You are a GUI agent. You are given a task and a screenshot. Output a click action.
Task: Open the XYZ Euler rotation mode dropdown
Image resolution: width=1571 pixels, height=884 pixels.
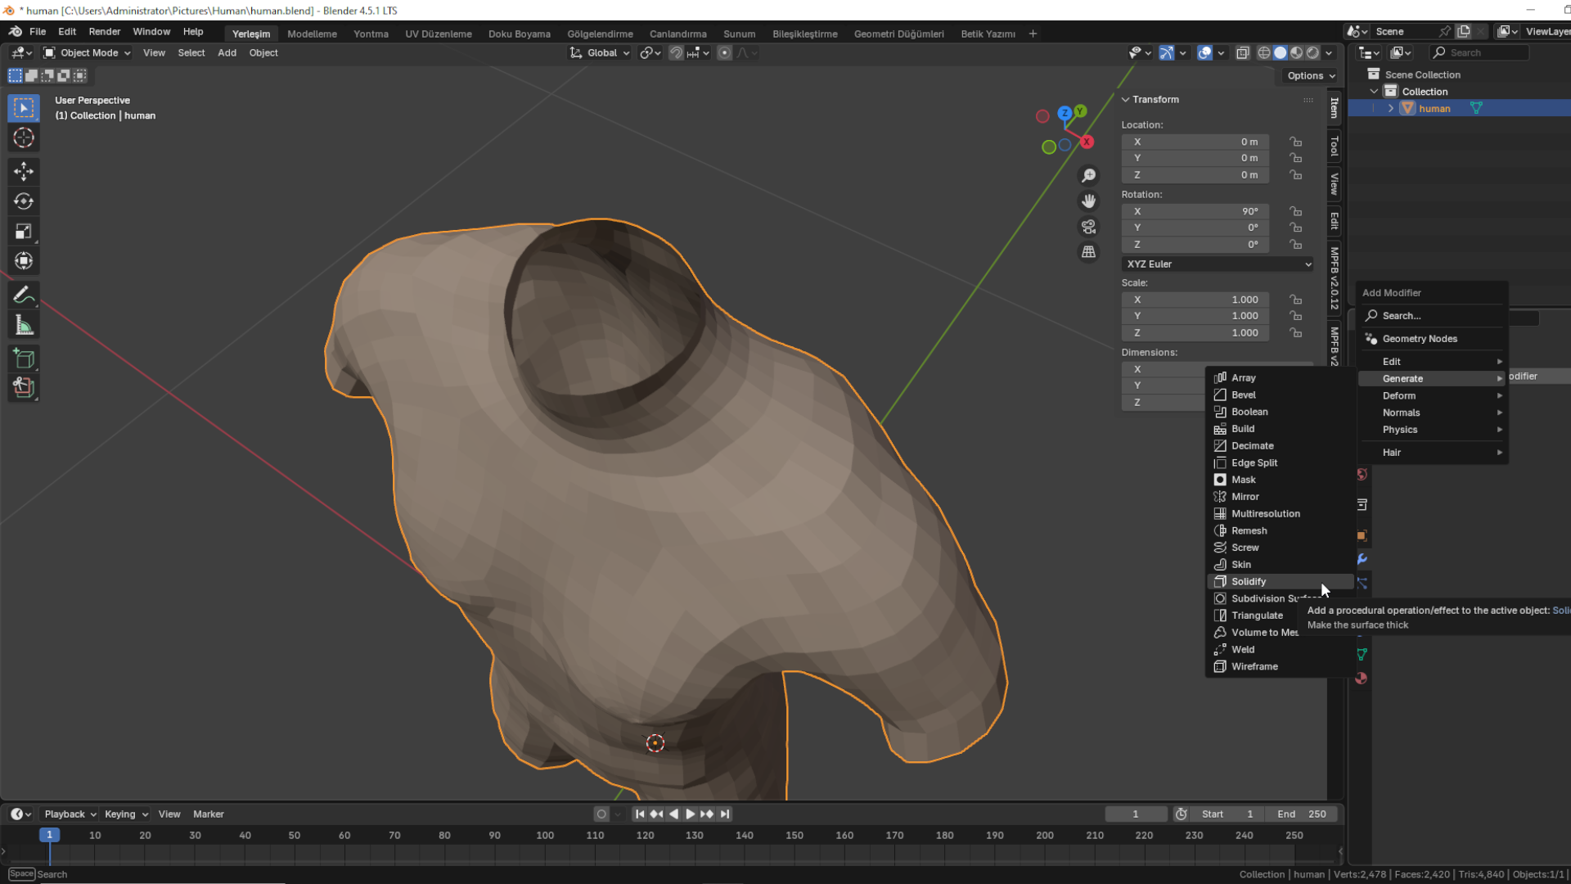[1218, 264]
